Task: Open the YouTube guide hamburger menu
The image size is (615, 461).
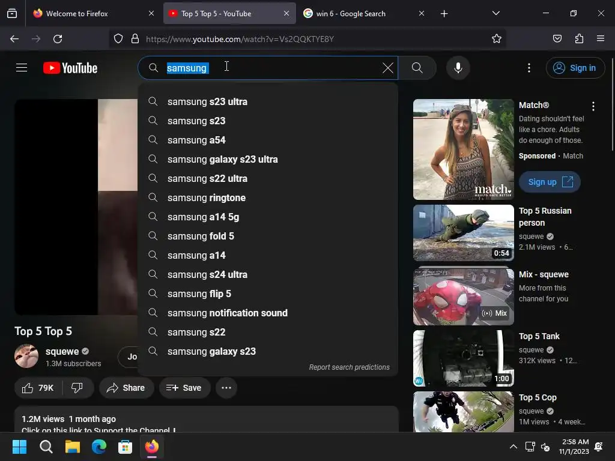Action: coord(22,68)
